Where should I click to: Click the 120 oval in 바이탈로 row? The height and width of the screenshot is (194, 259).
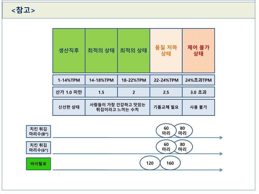150,163
